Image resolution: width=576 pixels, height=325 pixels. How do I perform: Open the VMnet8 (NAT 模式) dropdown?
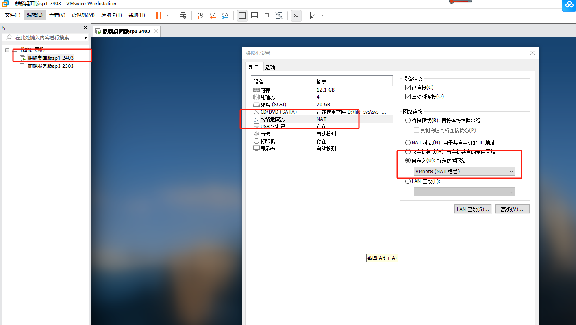coord(464,172)
